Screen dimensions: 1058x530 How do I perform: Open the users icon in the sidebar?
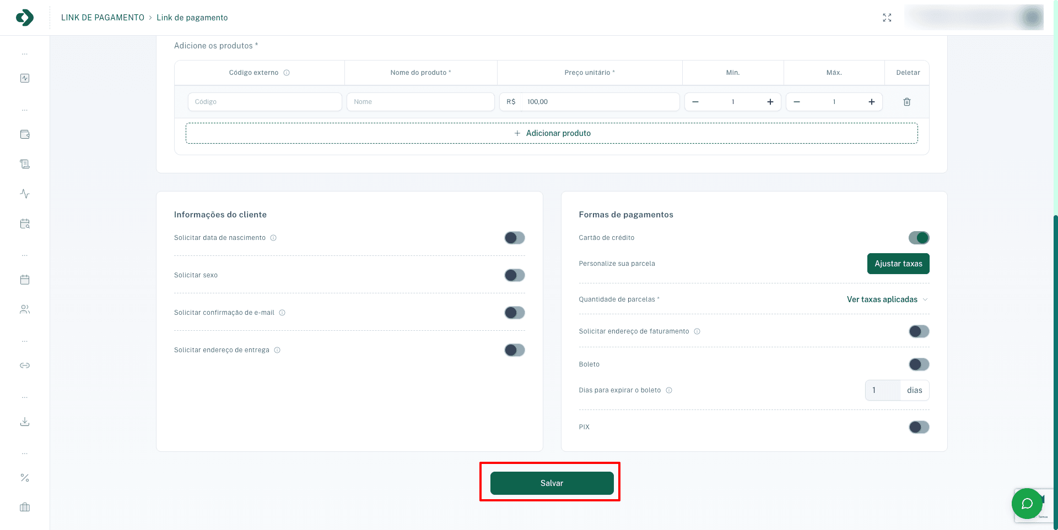(25, 309)
